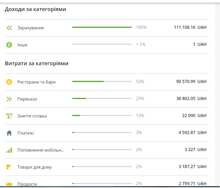
Task: Click the Зарахування 100% progress bar
Action: coord(102,27)
